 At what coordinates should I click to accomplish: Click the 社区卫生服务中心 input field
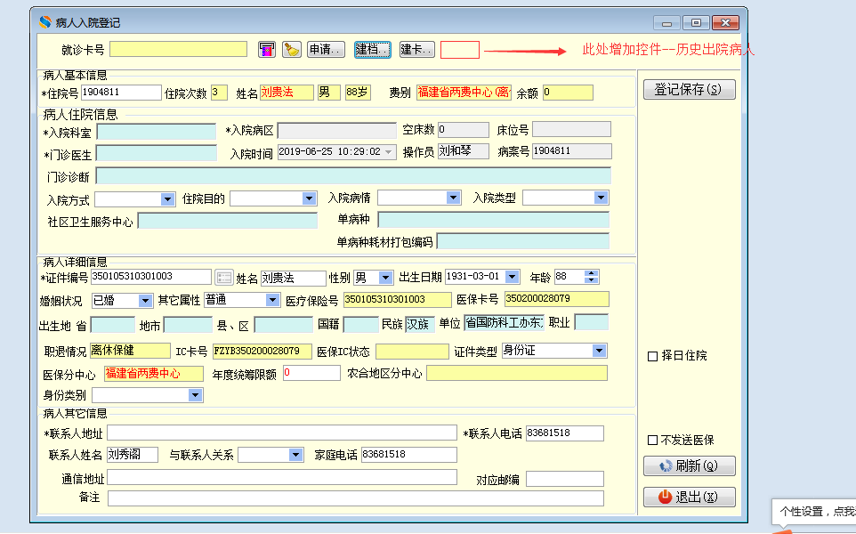tap(227, 221)
